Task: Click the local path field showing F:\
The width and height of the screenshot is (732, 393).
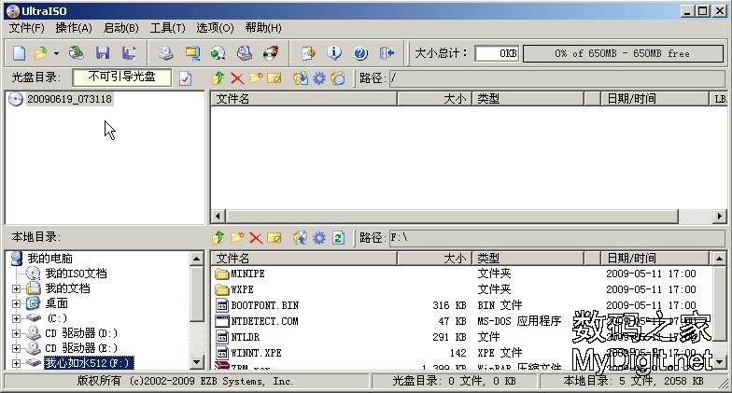Action: click(x=557, y=238)
